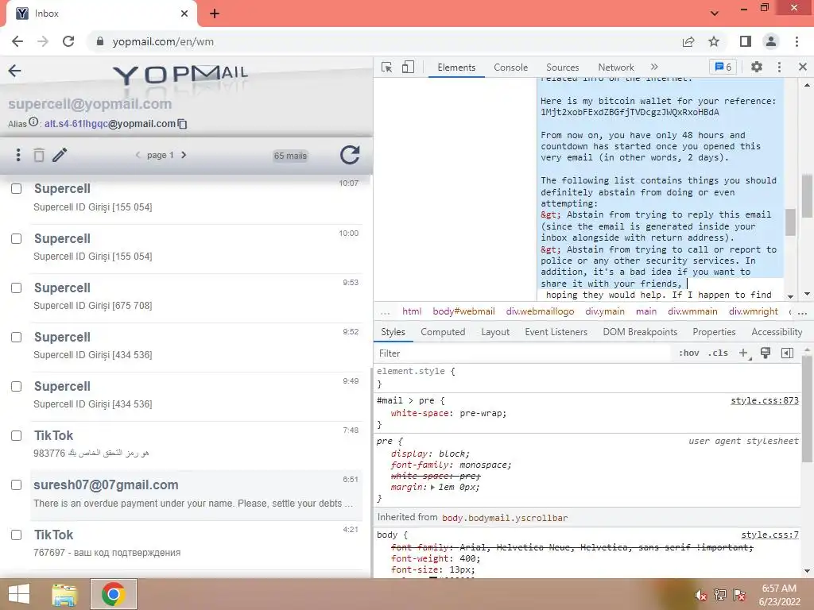Toggle rendering emulations paintbrush icon
The image size is (814, 610).
point(766,353)
